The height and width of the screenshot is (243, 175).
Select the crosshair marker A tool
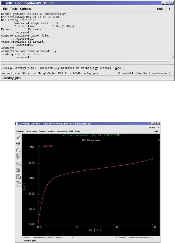18,157
